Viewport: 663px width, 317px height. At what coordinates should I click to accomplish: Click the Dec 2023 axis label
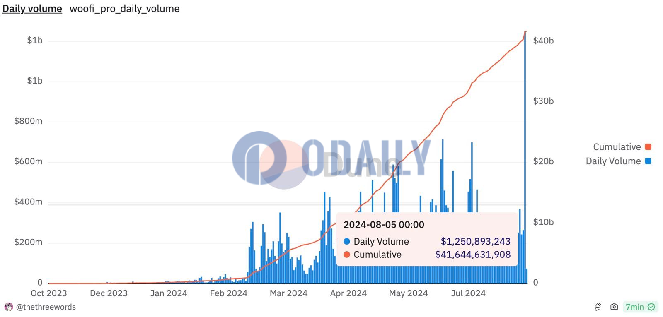[109, 293]
